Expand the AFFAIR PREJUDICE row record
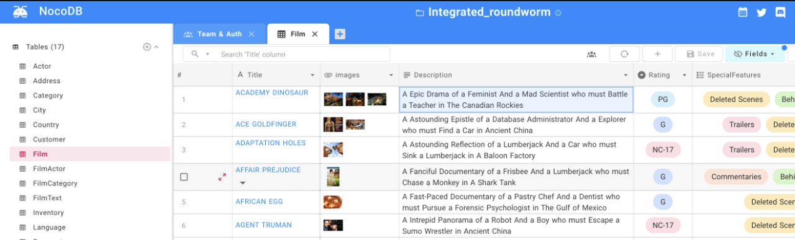This screenshot has height=240, width=795. click(x=222, y=177)
